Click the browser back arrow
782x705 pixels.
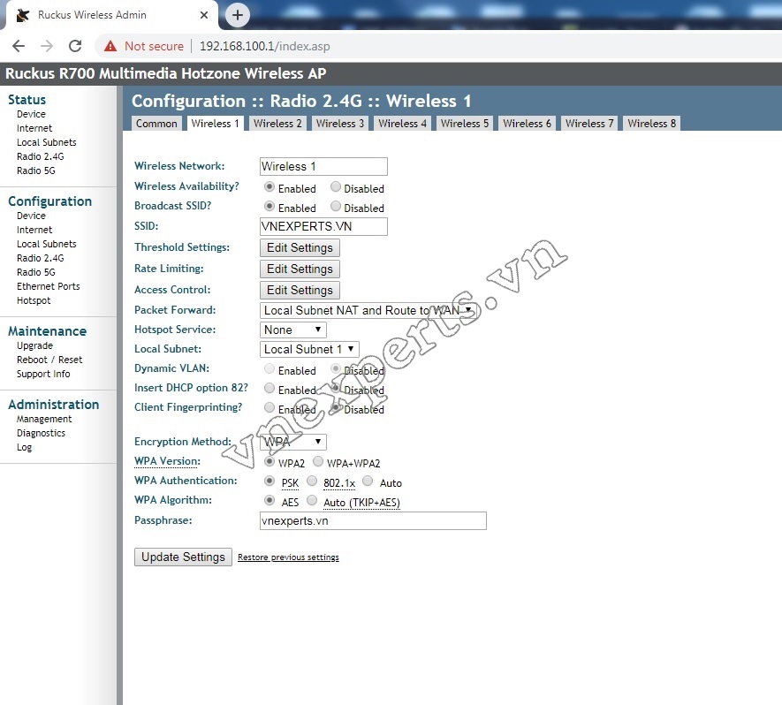(x=19, y=46)
